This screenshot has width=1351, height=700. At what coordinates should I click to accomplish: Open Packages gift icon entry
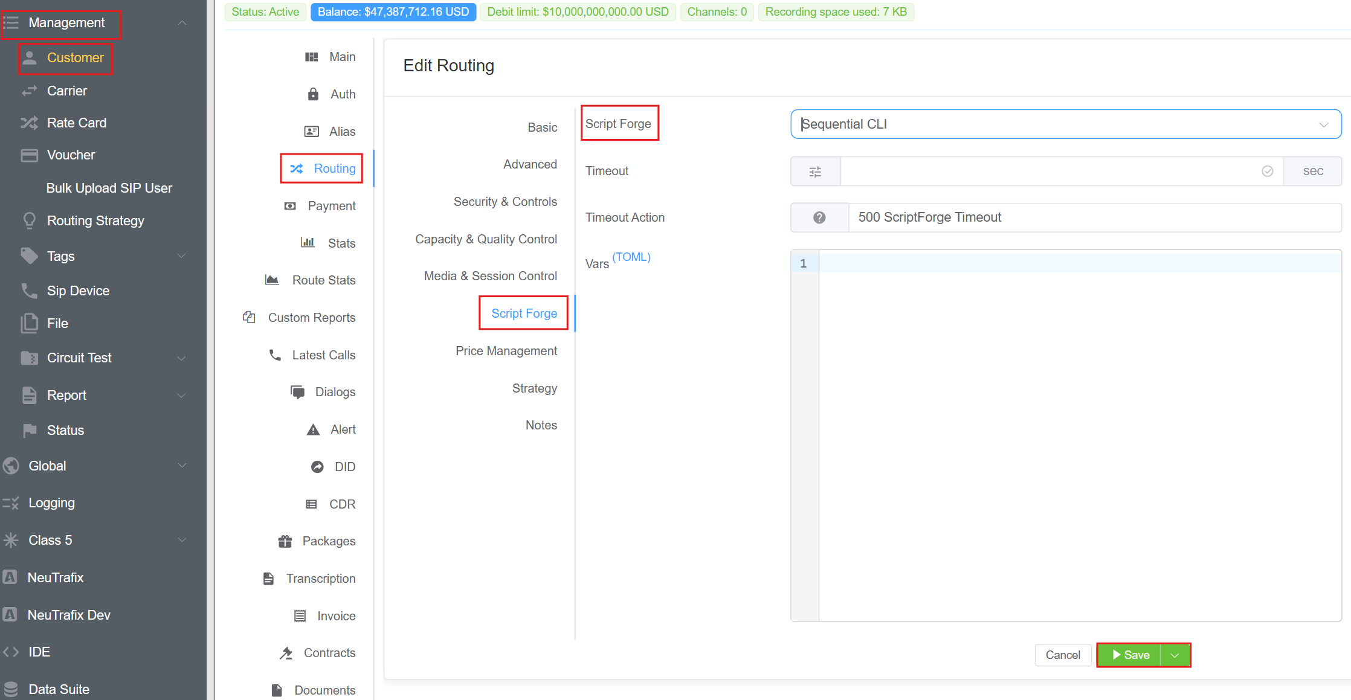click(285, 541)
